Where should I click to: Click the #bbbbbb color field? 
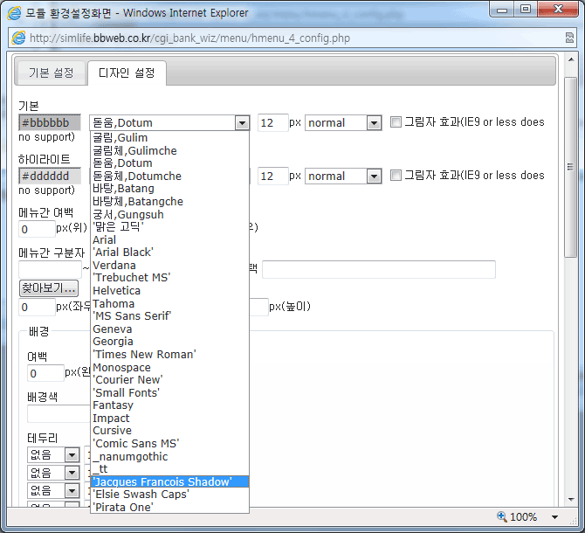50,122
